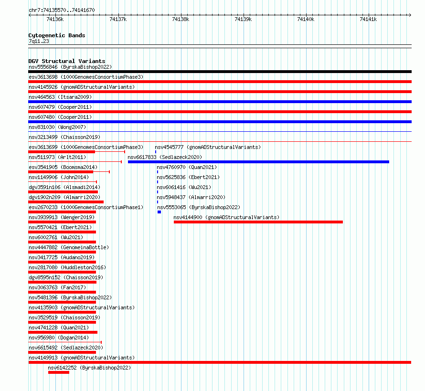Image resolution: width=425 pixels, height=391 pixels.
Task: Click the DGV Structural Variants track title
Action: pyautogui.click(x=67, y=61)
